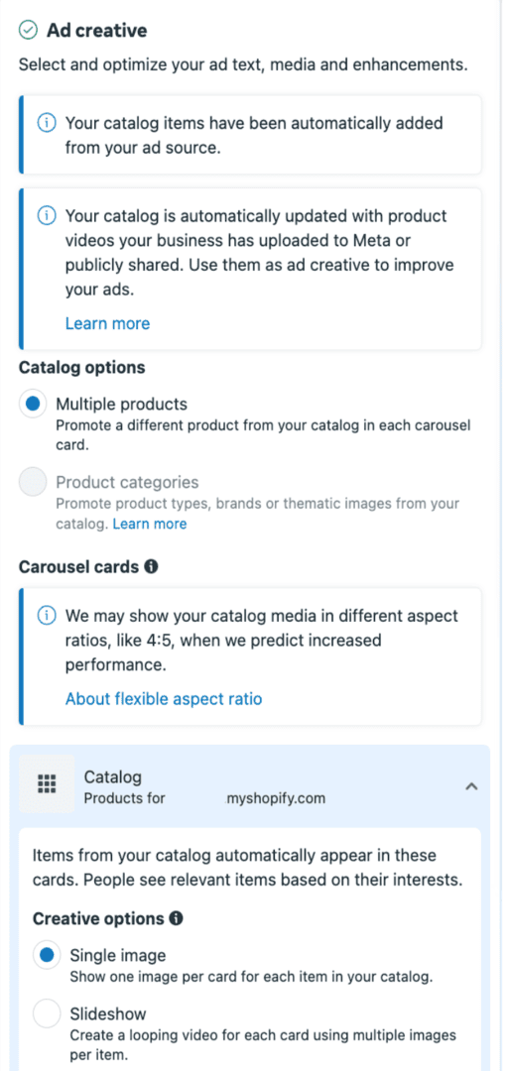Click info icon on flexible aspect ratio notice

47,616
